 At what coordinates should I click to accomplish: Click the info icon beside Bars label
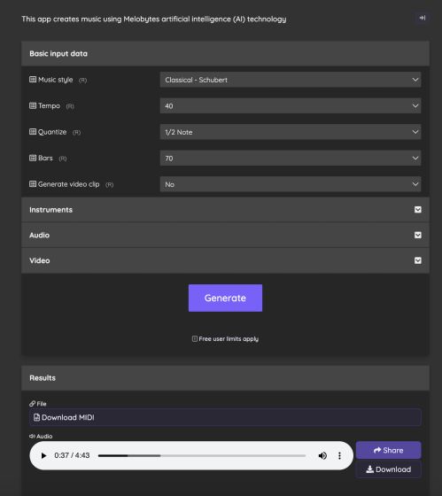33,158
